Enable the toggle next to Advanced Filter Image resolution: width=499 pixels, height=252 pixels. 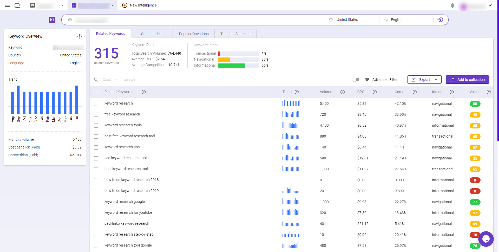pos(356,80)
